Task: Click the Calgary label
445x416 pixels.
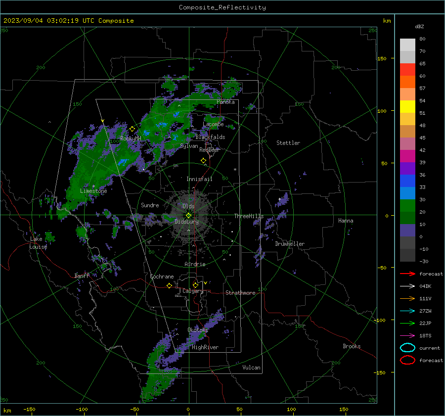Action: (x=193, y=291)
